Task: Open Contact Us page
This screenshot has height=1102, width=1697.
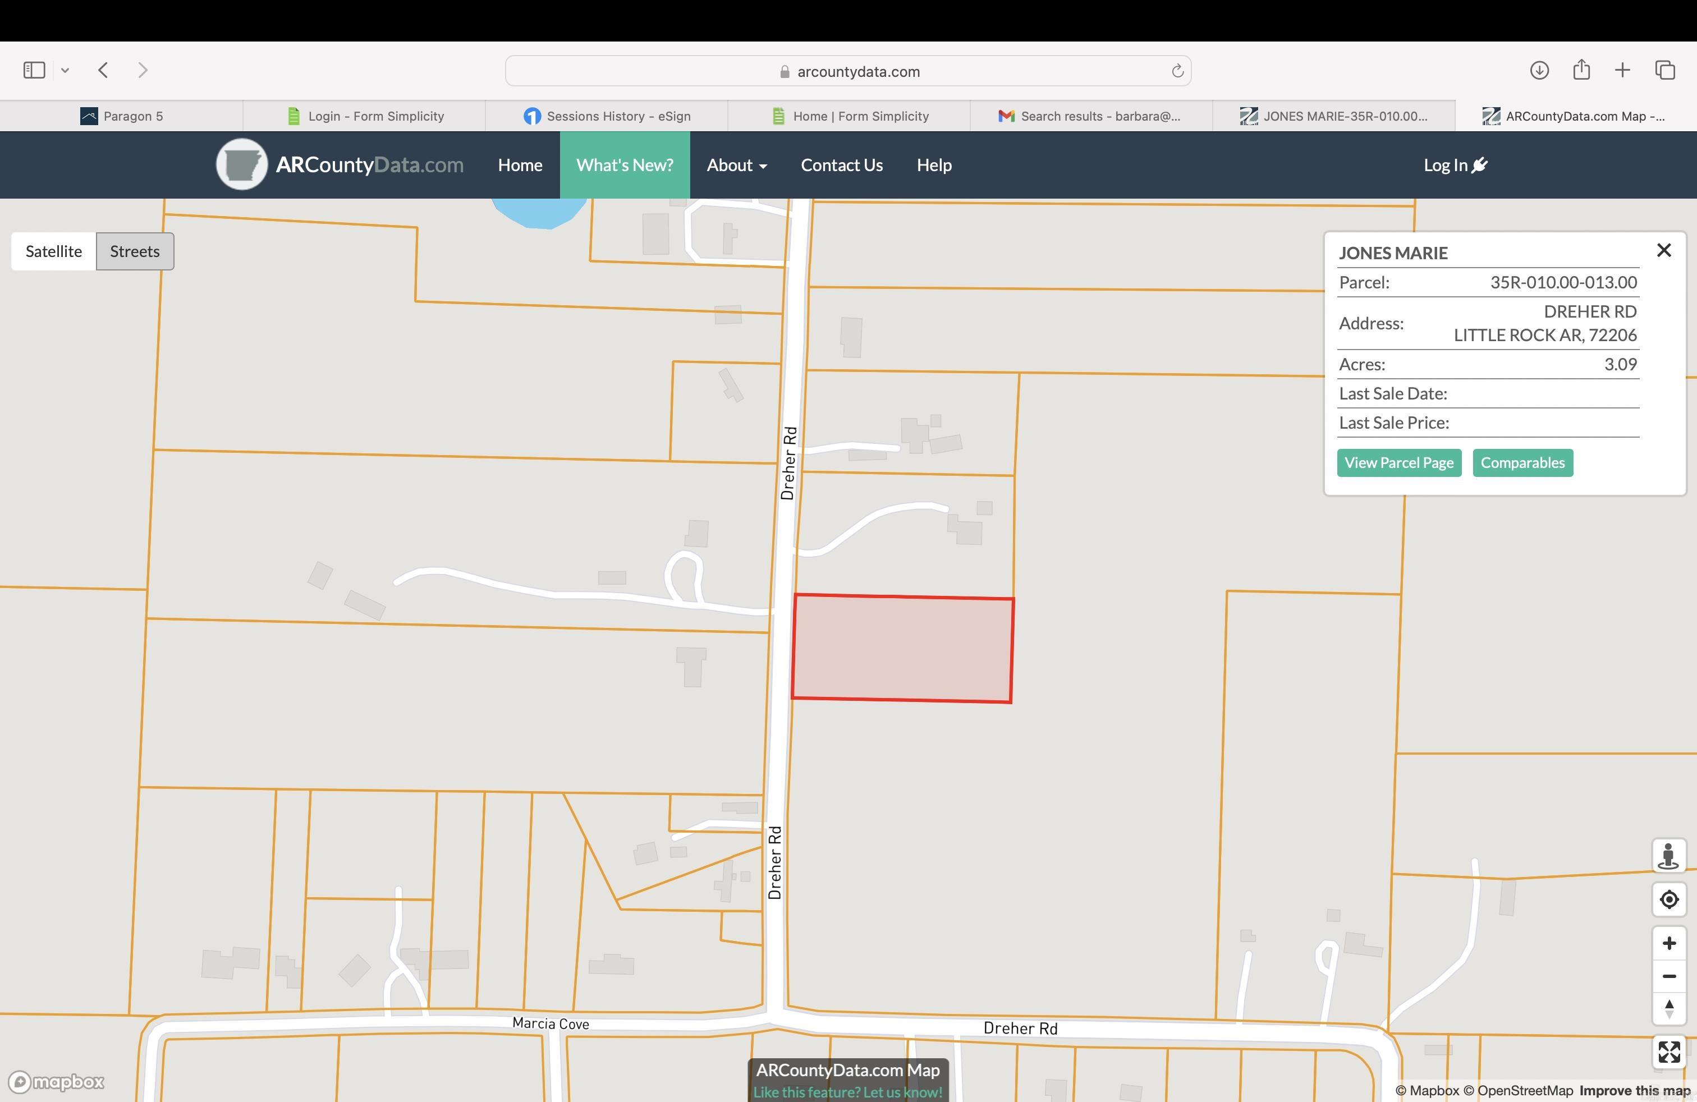Action: point(841,166)
